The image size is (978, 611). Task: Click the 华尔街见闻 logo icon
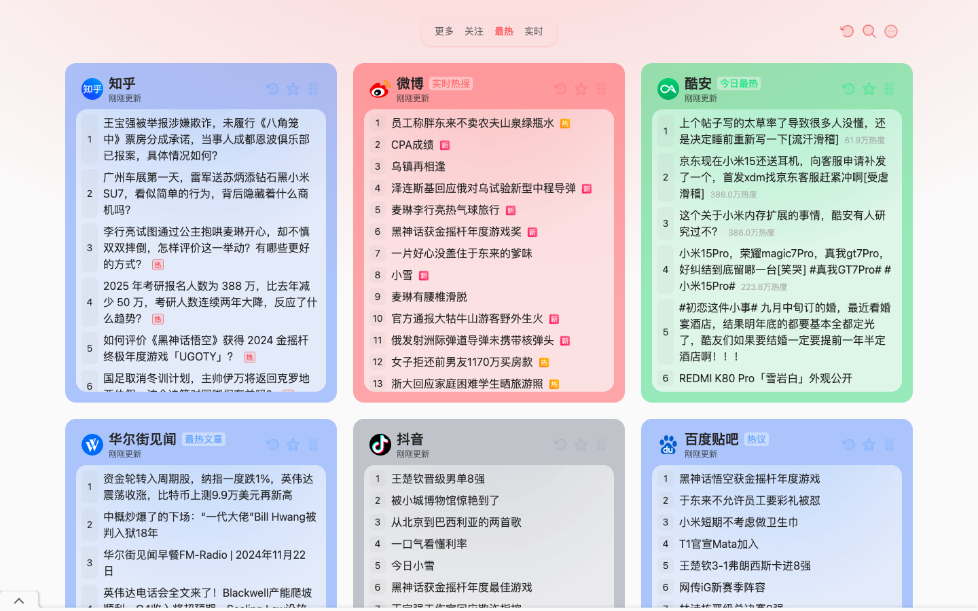92,445
